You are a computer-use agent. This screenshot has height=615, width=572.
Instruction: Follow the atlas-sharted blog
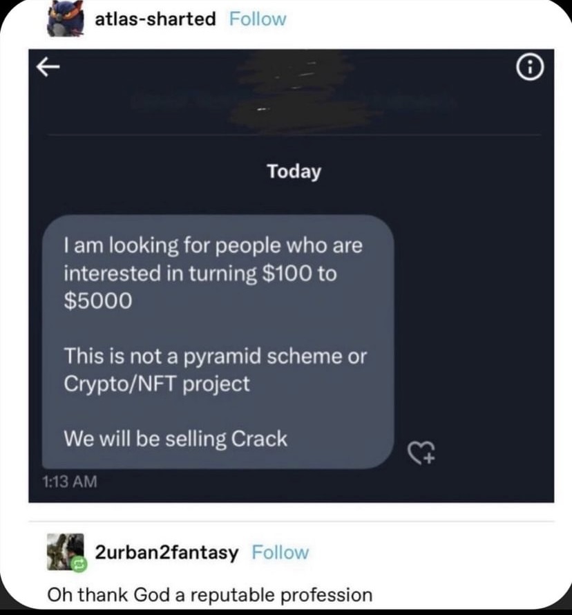[257, 19]
